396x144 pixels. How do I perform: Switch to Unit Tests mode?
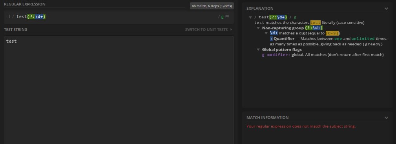(206, 29)
